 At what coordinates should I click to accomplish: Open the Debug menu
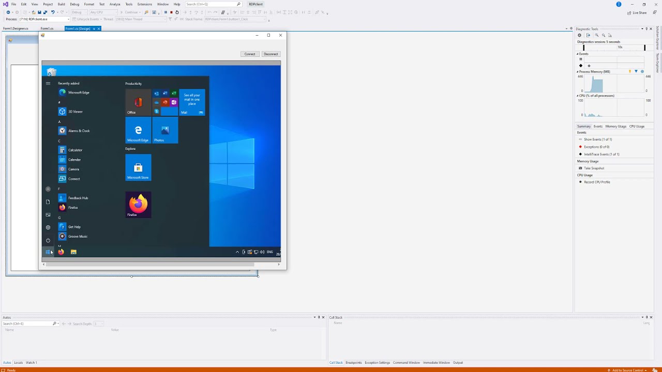click(74, 4)
